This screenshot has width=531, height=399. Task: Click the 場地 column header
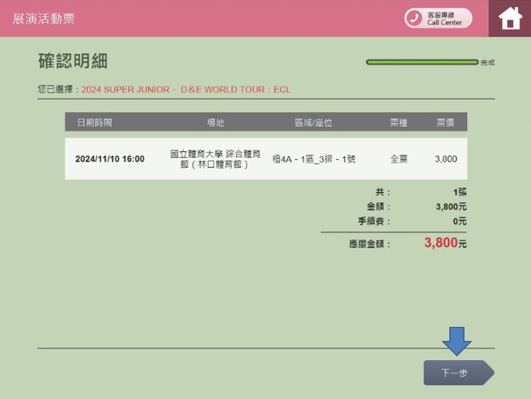pos(216,123)
